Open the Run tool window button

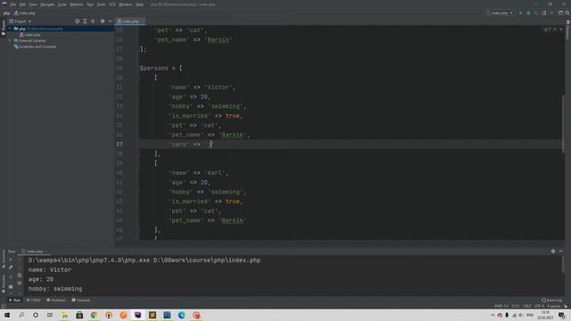[14, 300]
